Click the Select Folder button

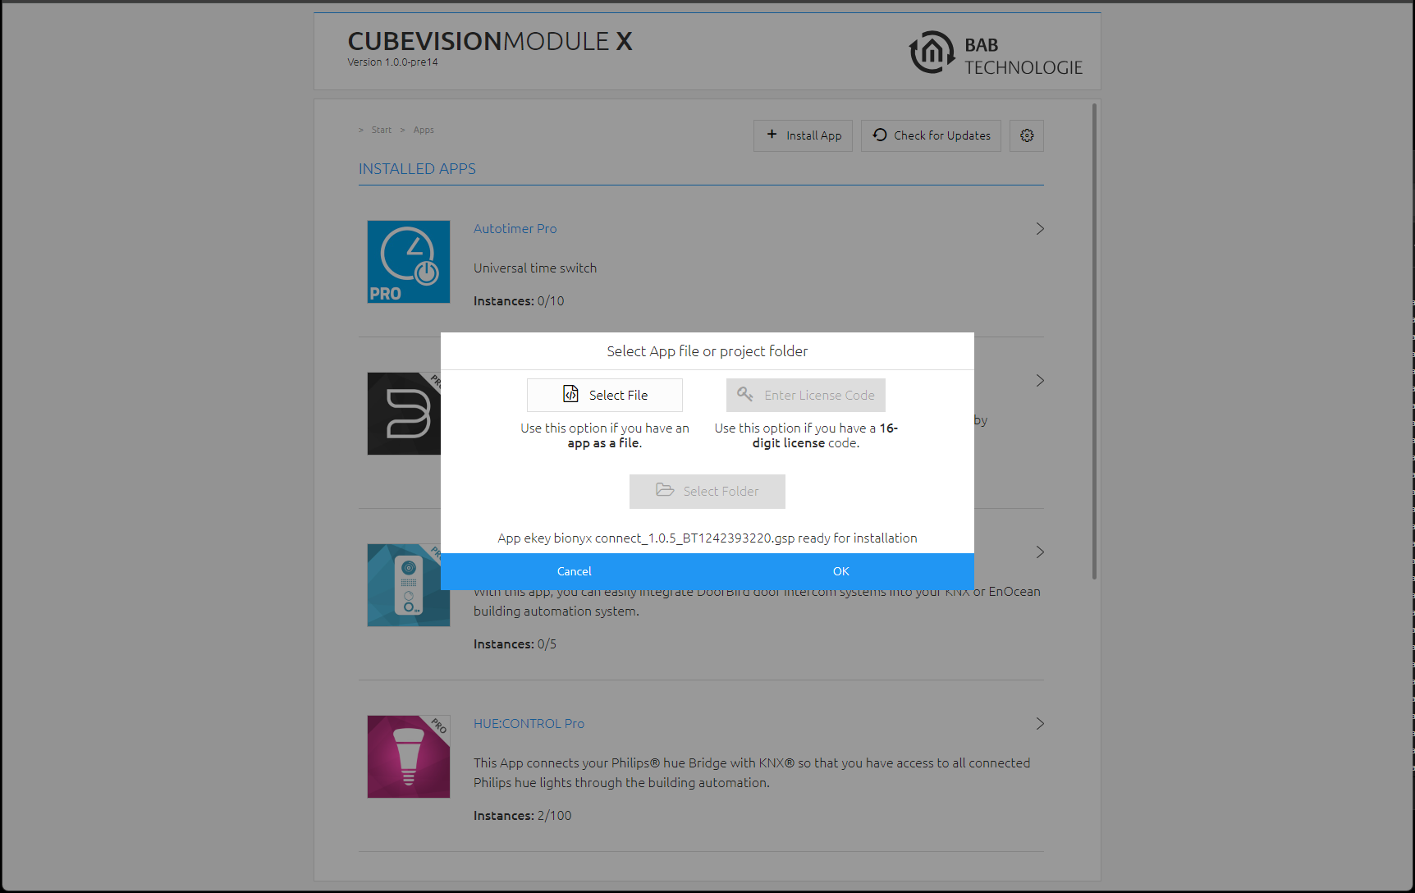pyautogui.click(x=707, y=491)
